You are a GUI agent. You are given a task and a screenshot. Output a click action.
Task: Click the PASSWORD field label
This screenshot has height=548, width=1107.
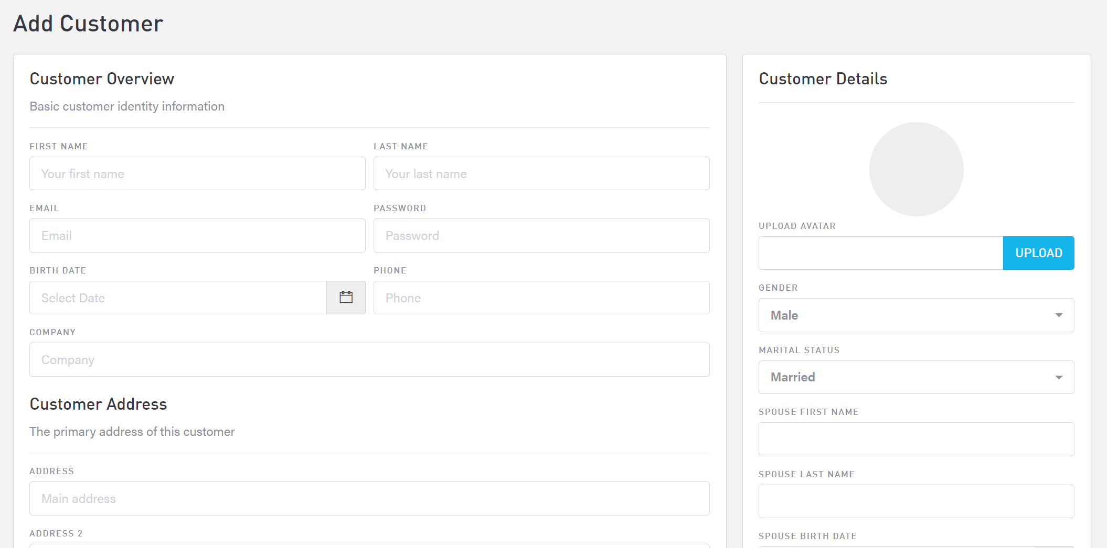tap(400, 208)
